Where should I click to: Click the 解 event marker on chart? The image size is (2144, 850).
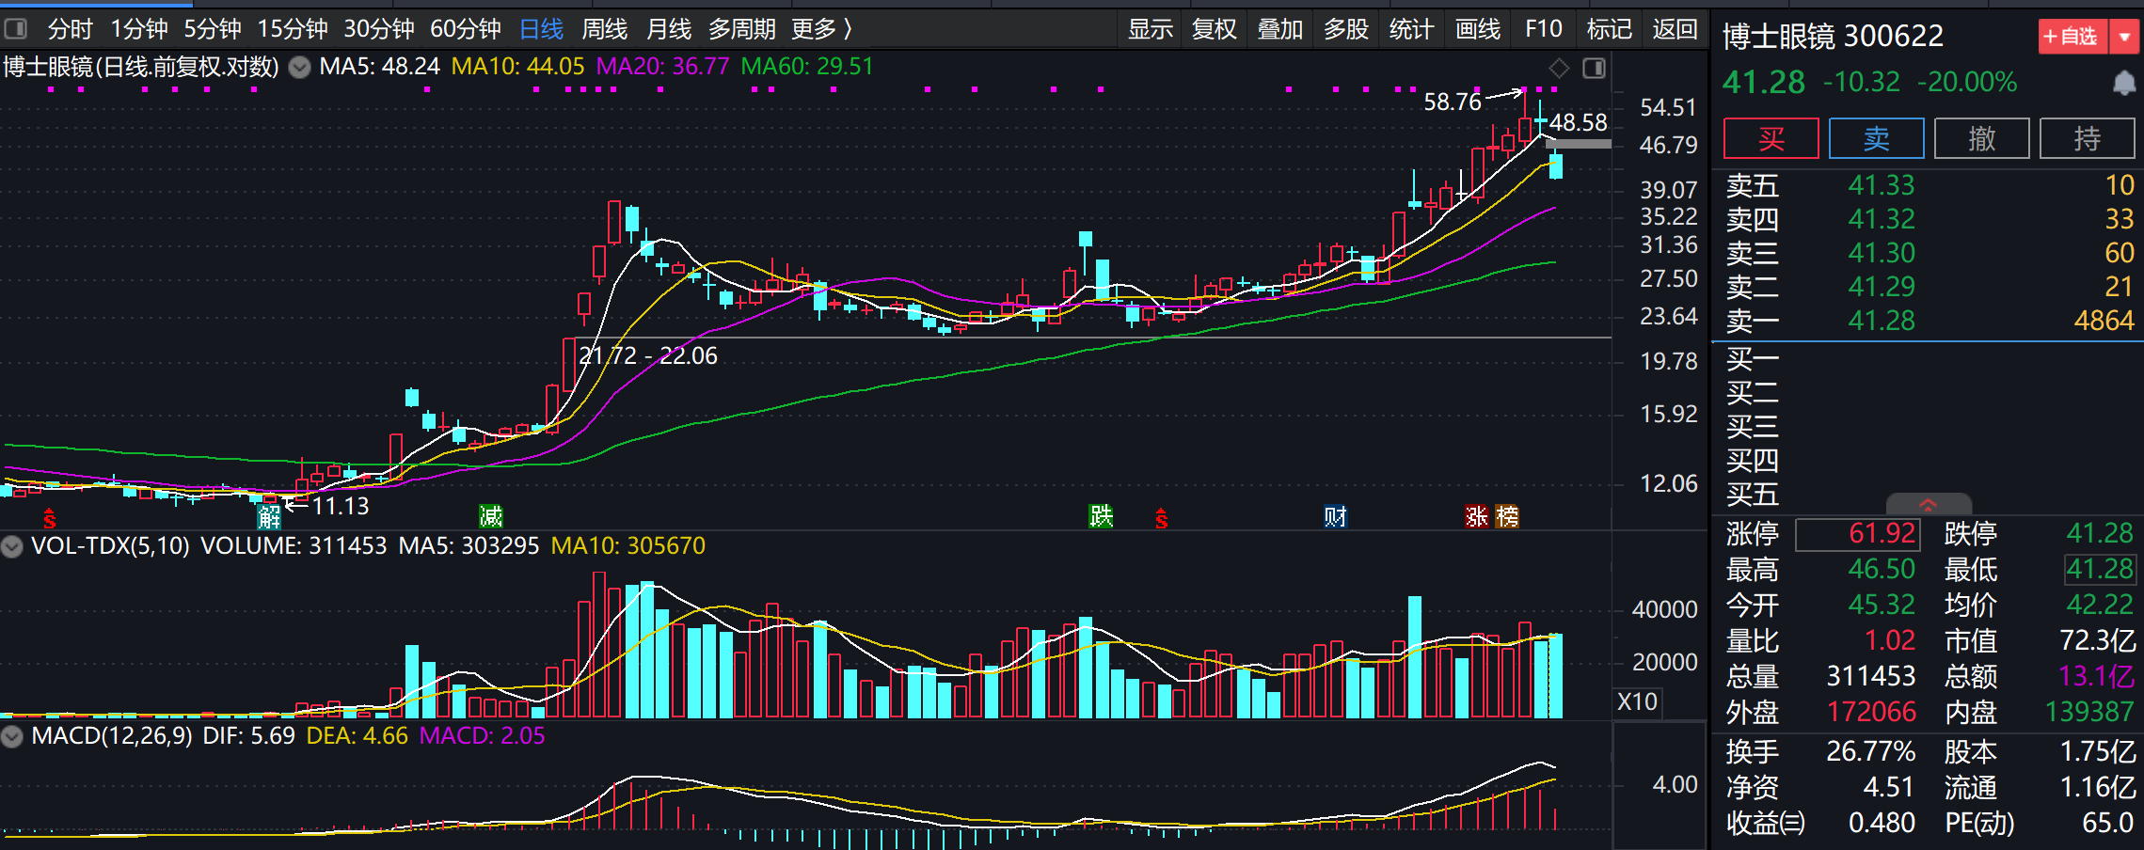[269, 516]
